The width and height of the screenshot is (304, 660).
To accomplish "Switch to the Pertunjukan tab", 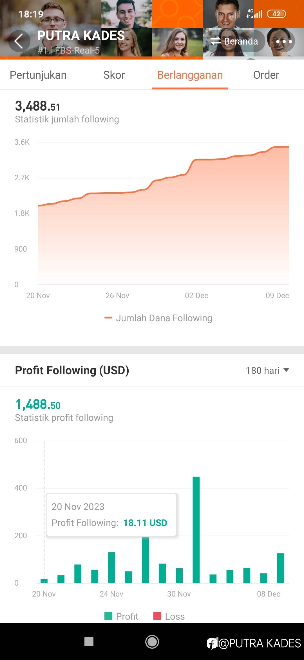I will click(38, 75).
